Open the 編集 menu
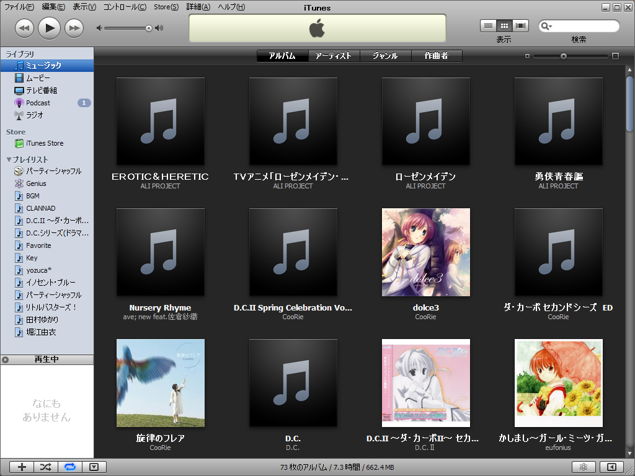The width and height of the screenshot is (635, 476). pos(53,7)
